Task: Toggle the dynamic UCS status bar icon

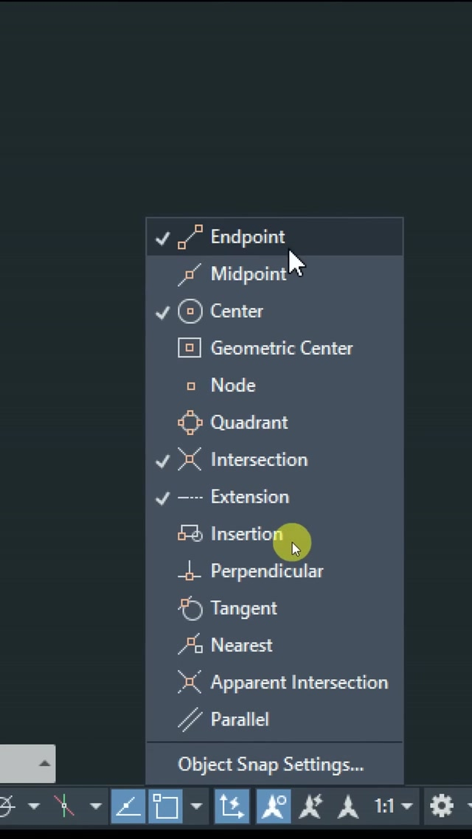Action: [x=231, y=806]
